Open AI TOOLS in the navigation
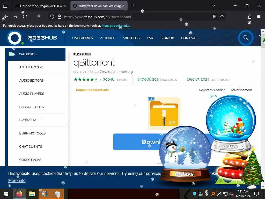The width and height of the screenshot is (265, 199). [x=108, y=38]
